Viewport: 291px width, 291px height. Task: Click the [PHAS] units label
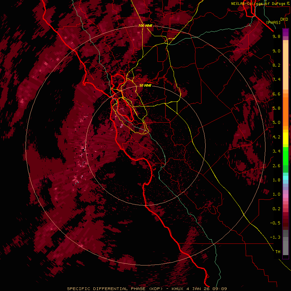(x=273, y=23)
